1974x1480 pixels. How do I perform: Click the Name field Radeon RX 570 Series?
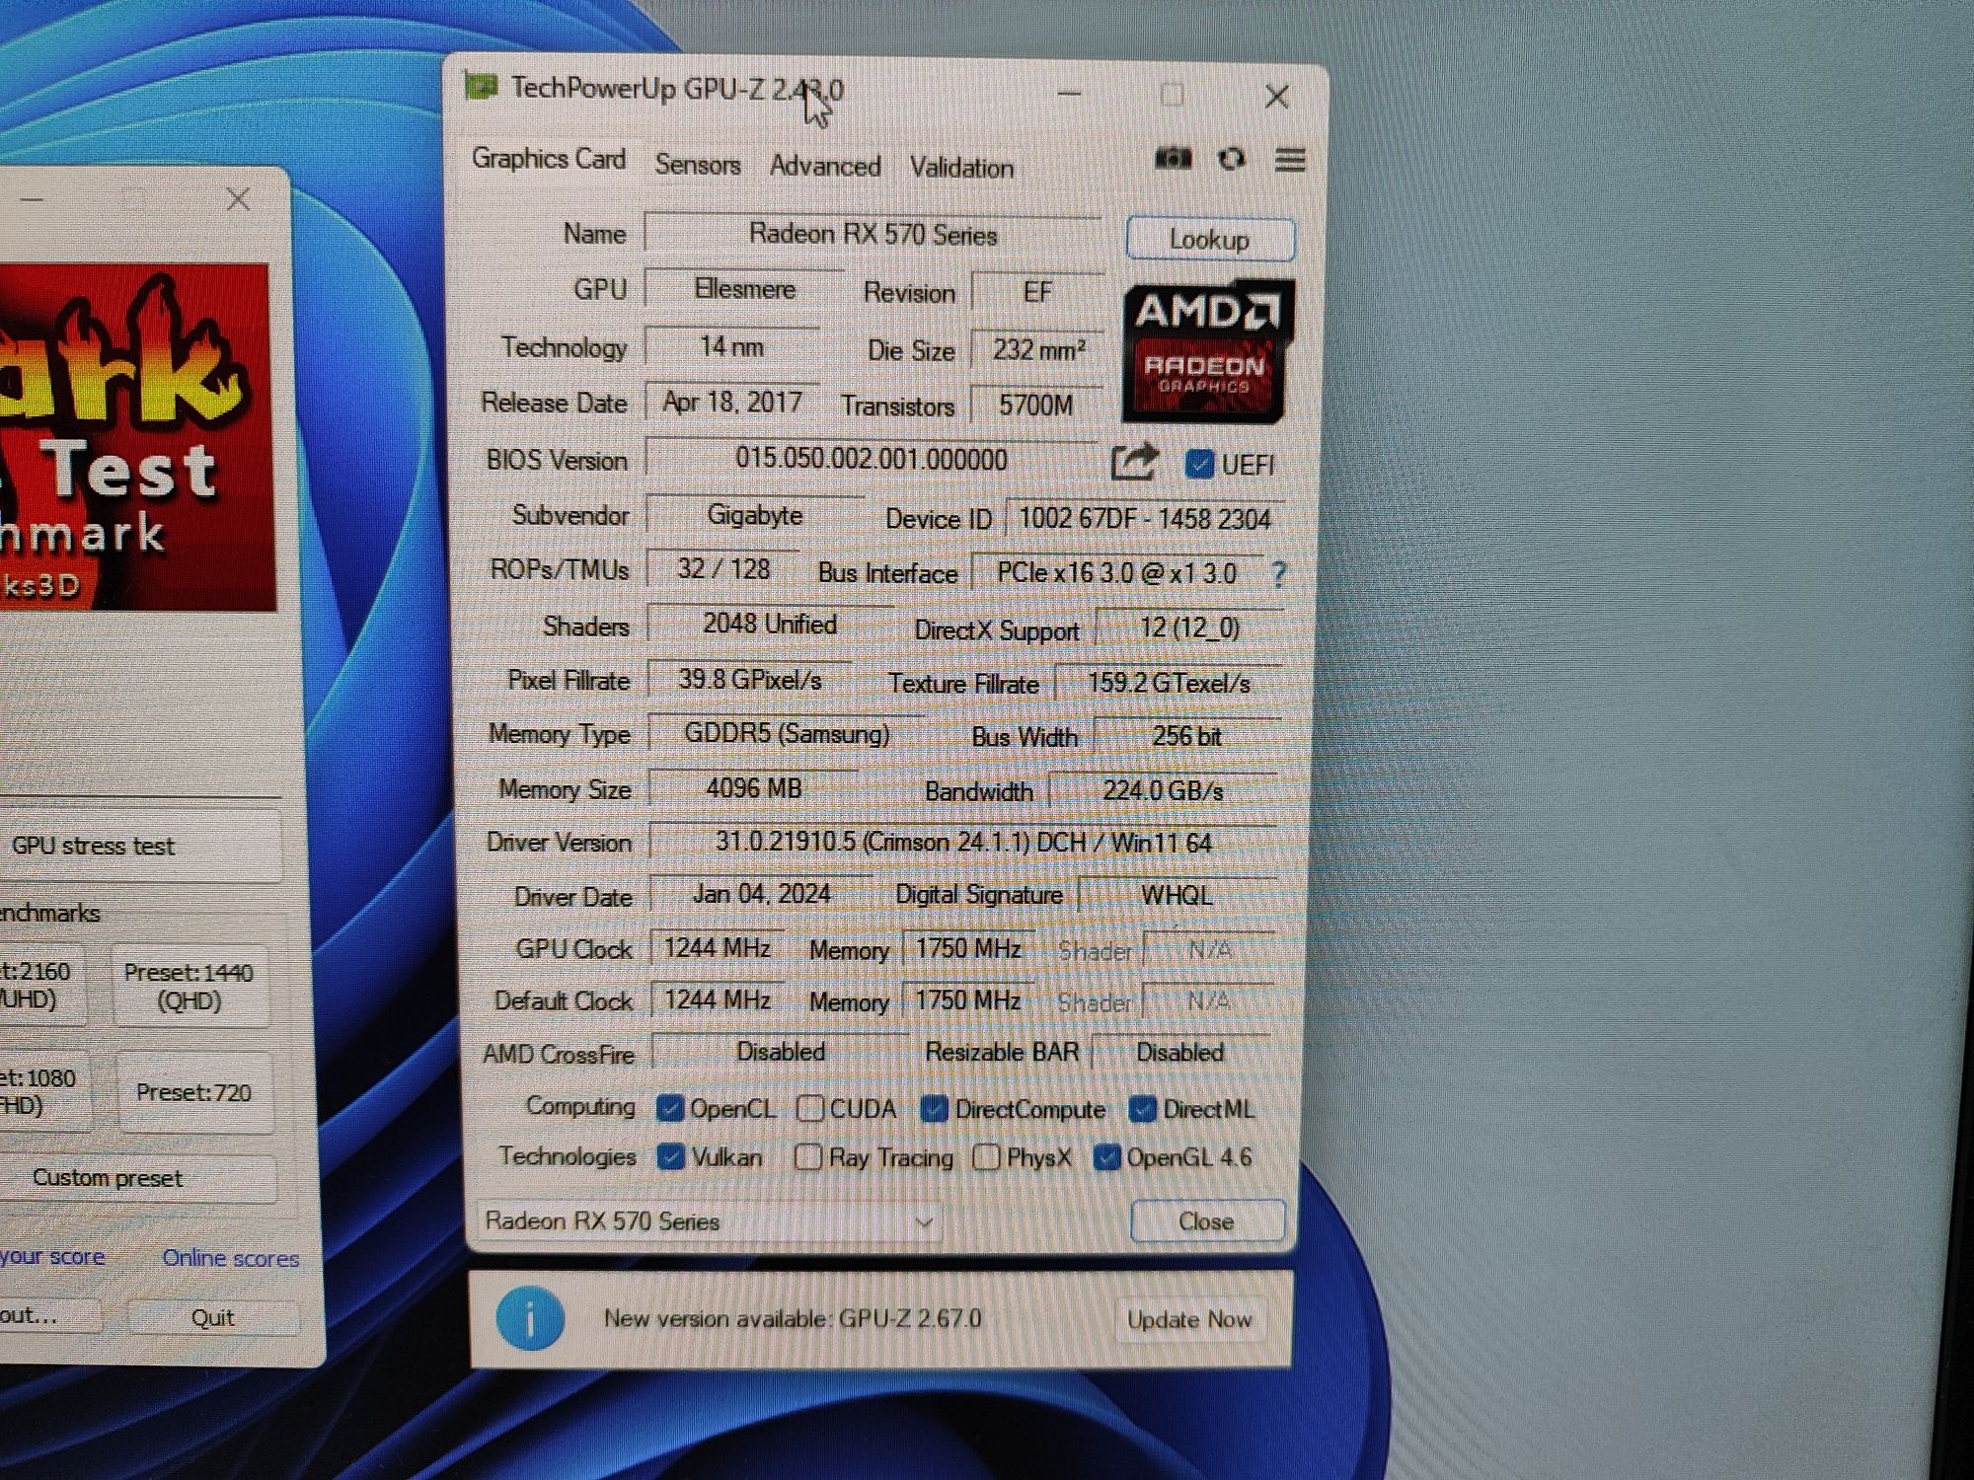tap(873, 235)
